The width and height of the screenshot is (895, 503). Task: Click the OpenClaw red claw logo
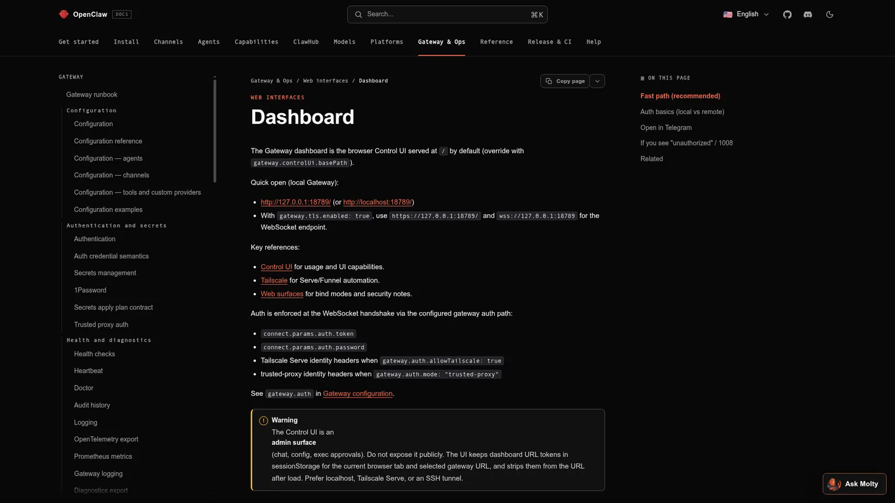pyautogui.click(x=64, y=15)
